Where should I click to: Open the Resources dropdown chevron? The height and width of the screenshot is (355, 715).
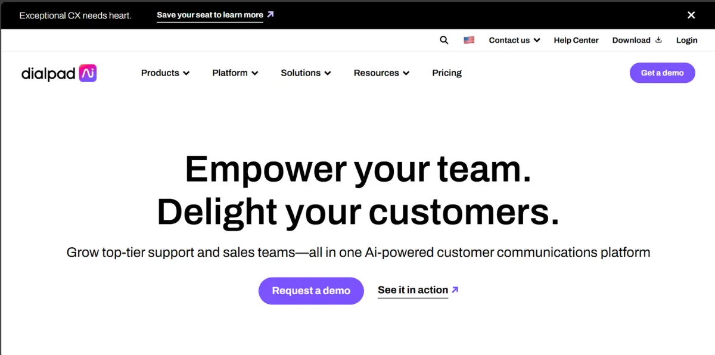tap(406, 73)
